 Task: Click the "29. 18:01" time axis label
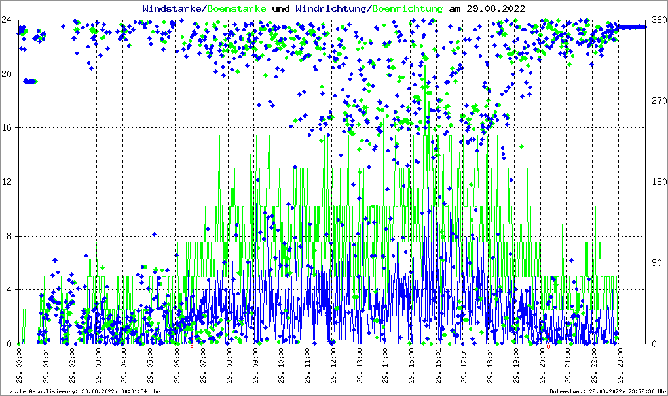(490, 366)
